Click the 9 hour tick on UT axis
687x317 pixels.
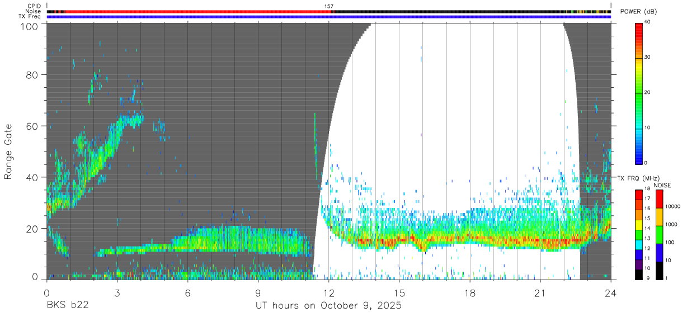click(258, 292)
